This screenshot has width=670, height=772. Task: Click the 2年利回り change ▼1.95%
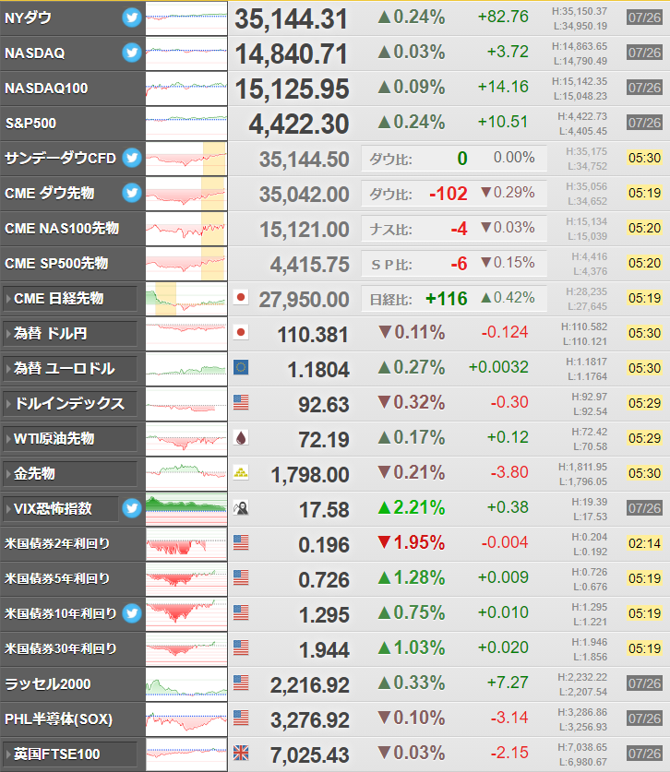(x=412, y=542)
